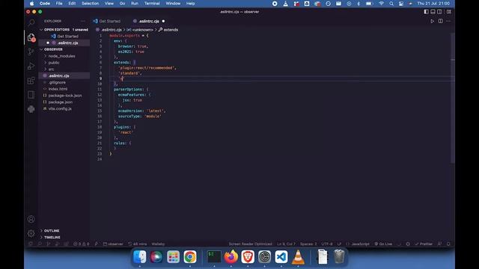This screenshot has width=479, height=269.
Task: Open the Apple menu
Action: point(31,3)
